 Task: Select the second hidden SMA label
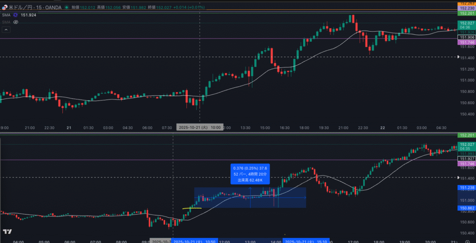pos(6,22)
